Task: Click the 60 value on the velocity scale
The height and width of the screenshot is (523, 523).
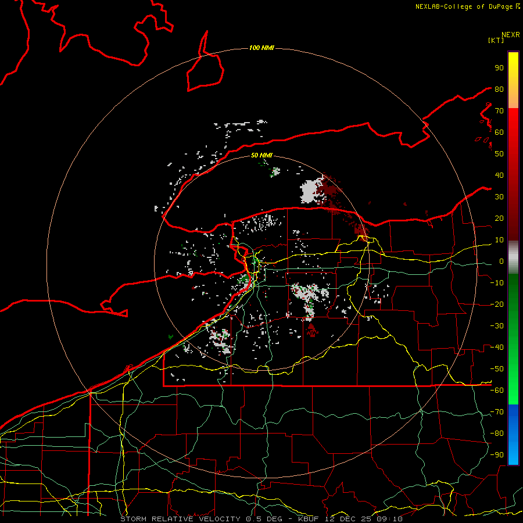Action: point(499,132)
